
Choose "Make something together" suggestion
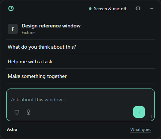(x=80, y=76)
